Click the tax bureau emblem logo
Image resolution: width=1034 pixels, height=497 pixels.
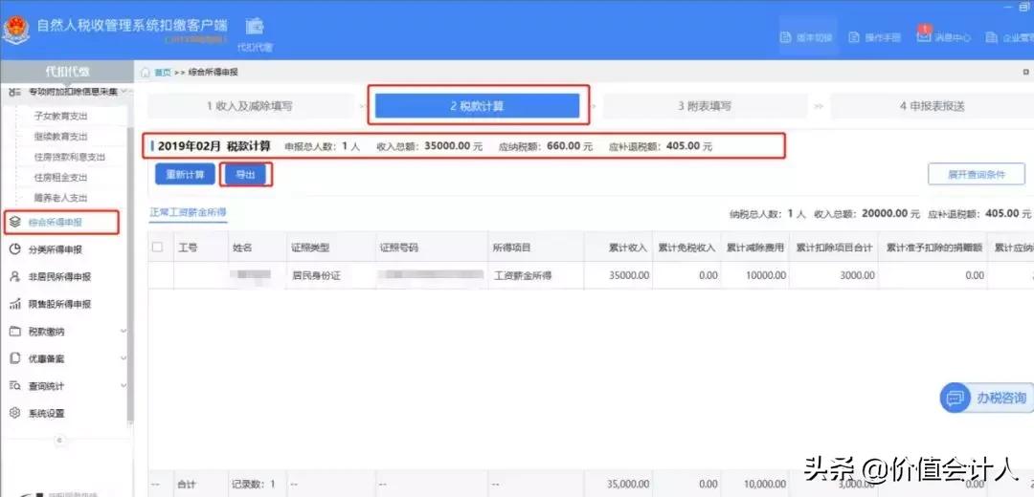pos(15,29)
